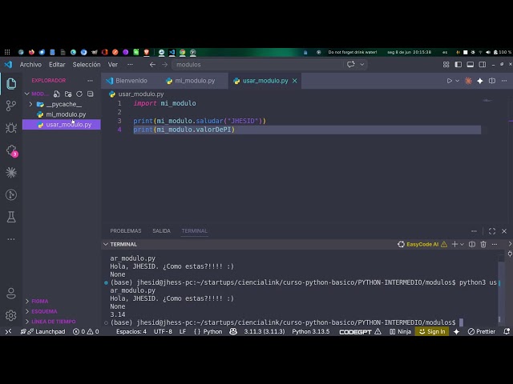Expand the ESQUEMA section
This screenshot has height=384, width=513.
pyautogui.click(x=44, y=311)
